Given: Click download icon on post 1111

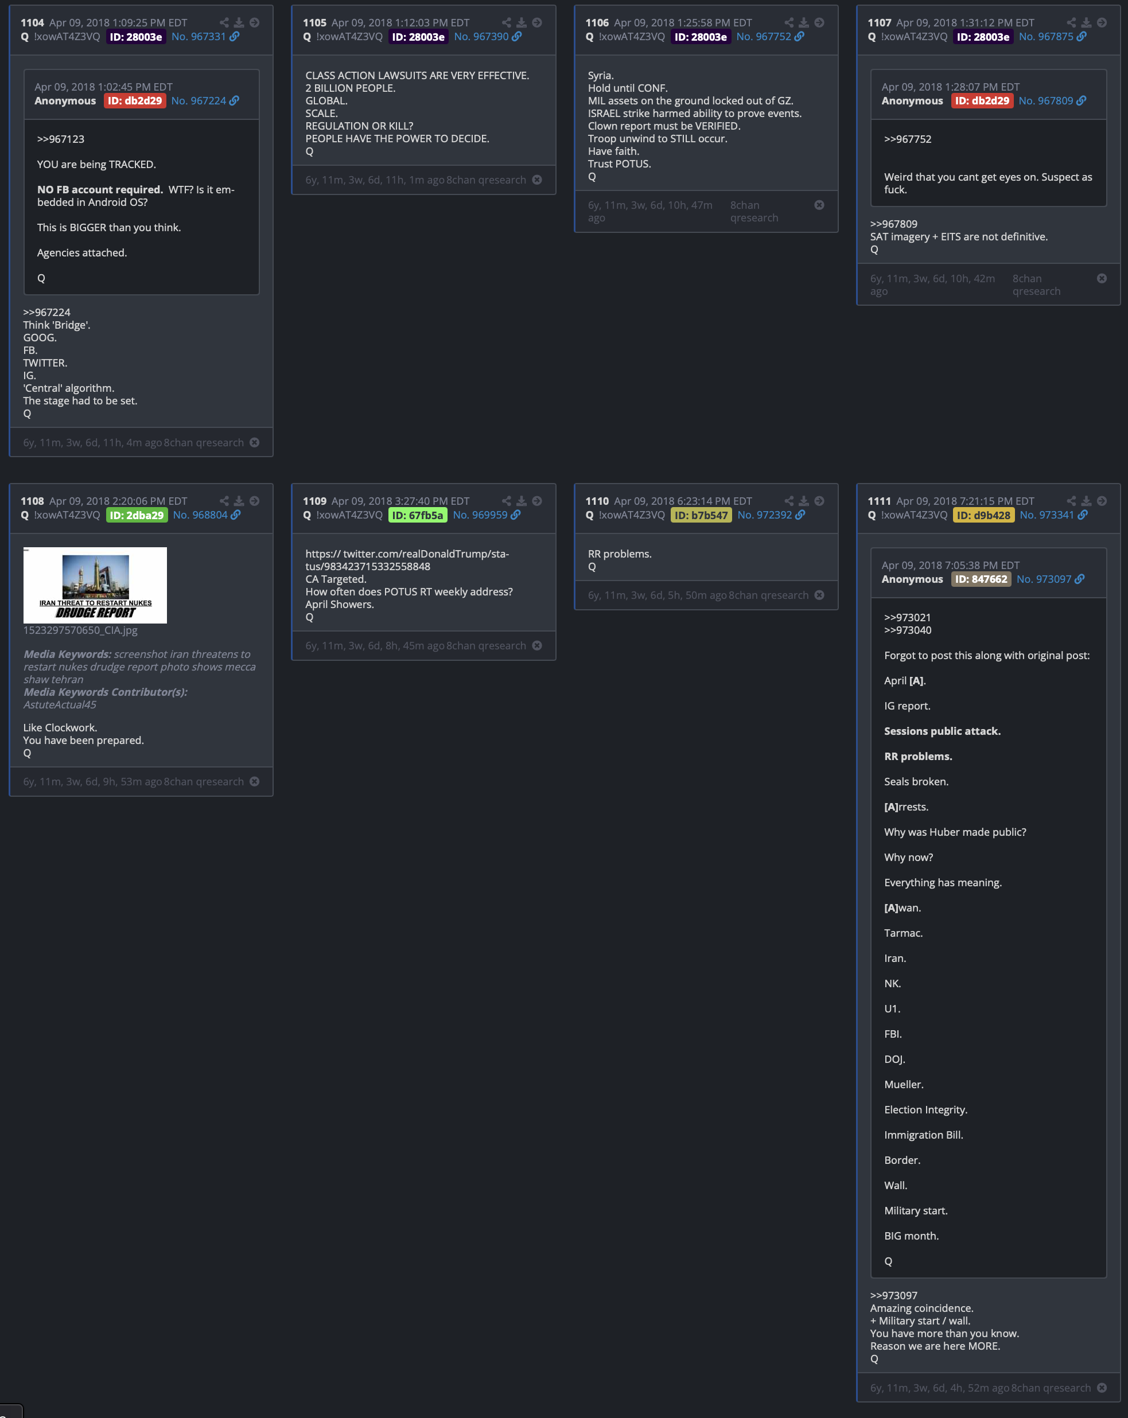Looking at the screenshot, I should point(1087,501).
